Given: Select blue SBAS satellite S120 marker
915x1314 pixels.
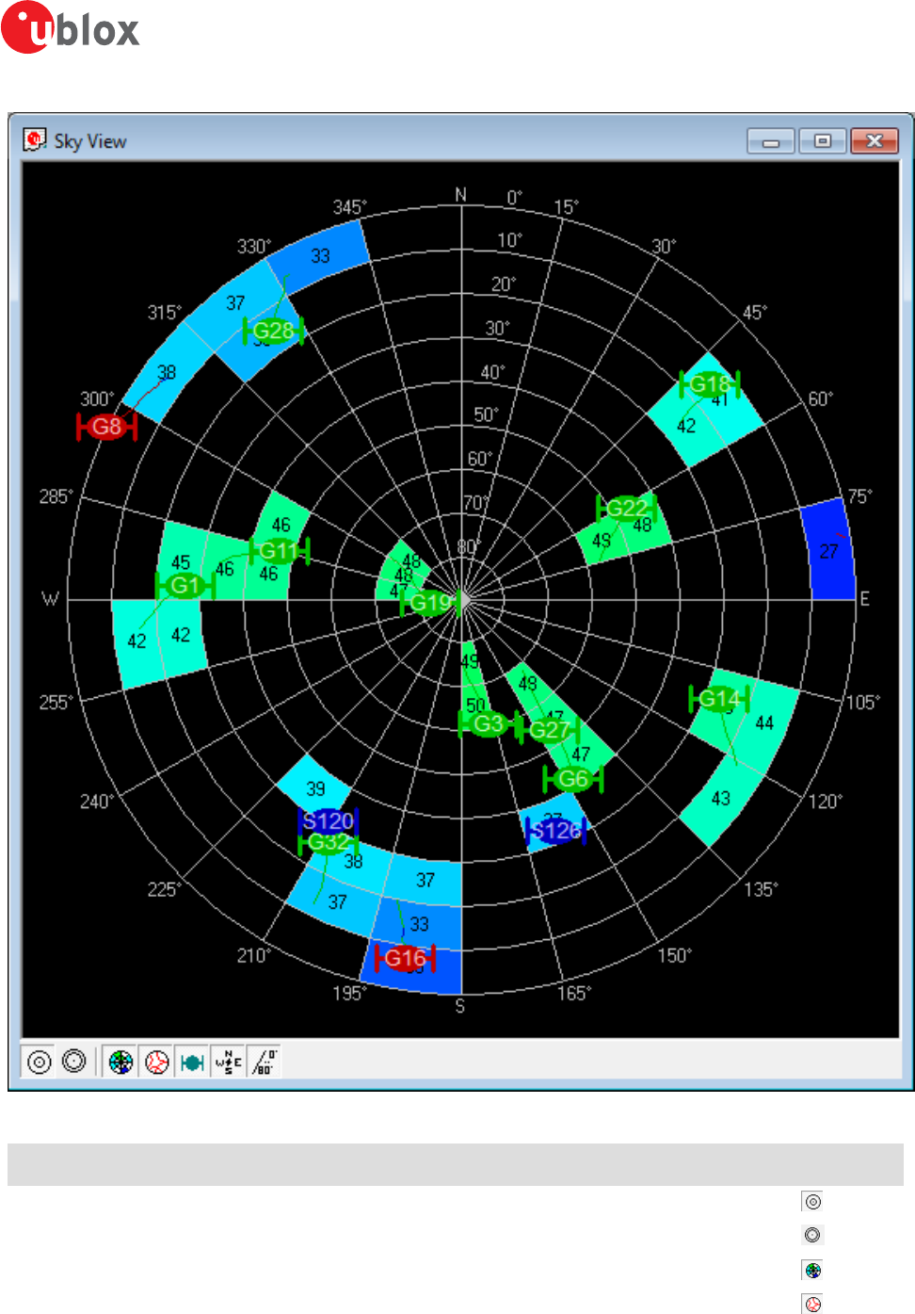Looking at the screenshot, I should 328,820.
